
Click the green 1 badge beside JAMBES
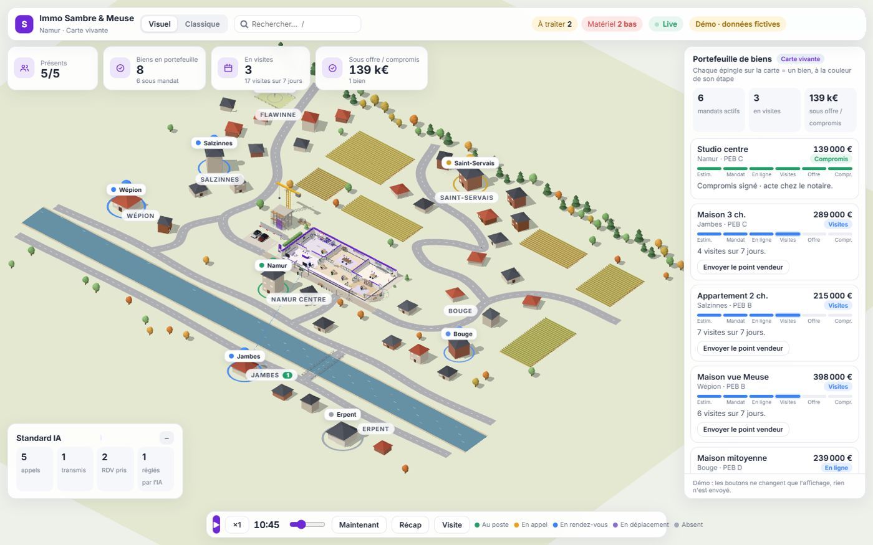(x=287, y=375)
